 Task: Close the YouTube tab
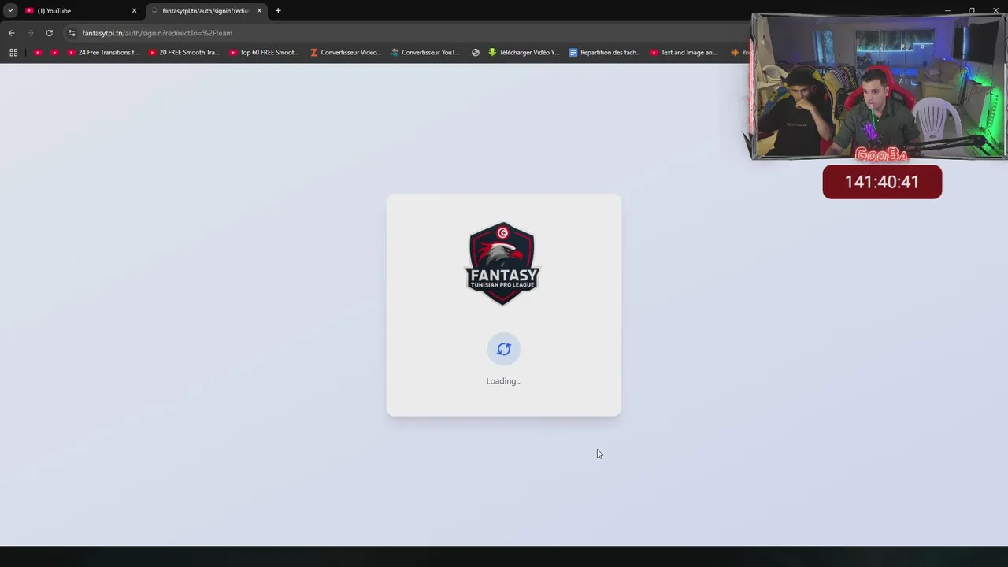click(x=134, y=11)
